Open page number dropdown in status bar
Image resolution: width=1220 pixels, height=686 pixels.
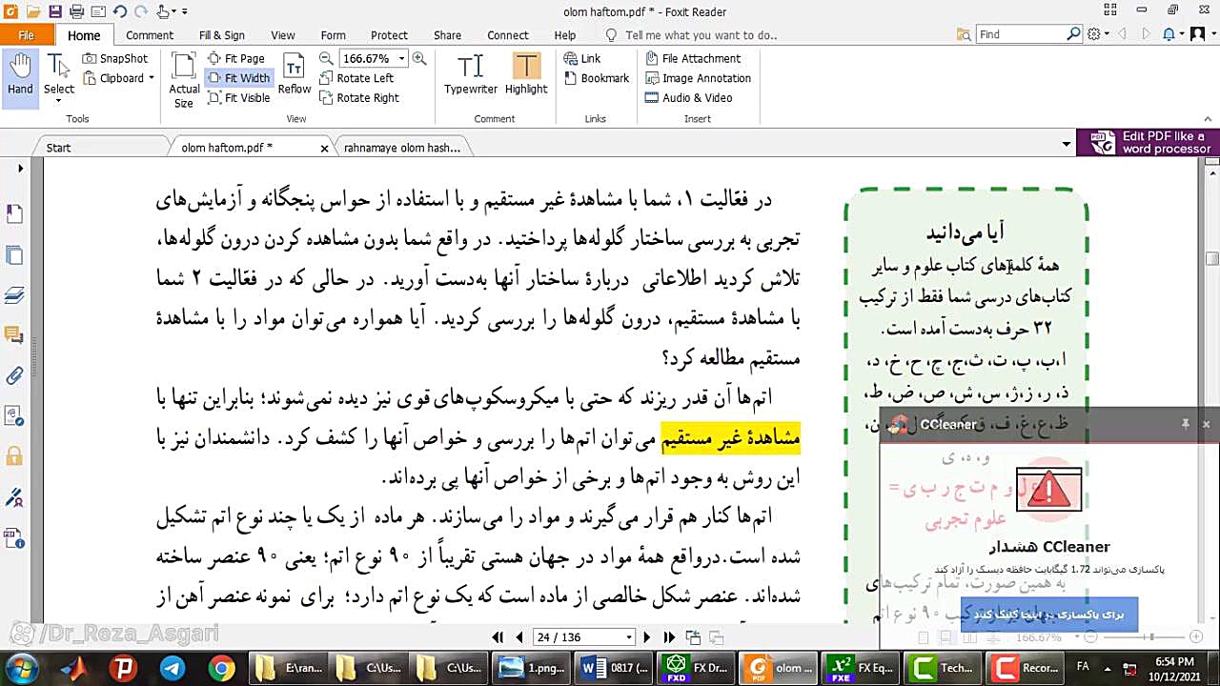click(629, 637)
